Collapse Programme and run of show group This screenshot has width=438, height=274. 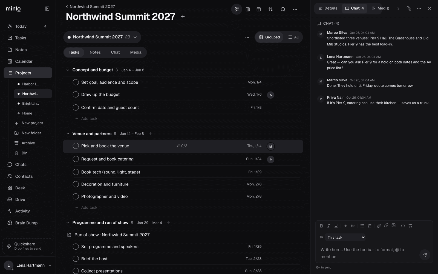pyautogui.click(x=68, y=223)
